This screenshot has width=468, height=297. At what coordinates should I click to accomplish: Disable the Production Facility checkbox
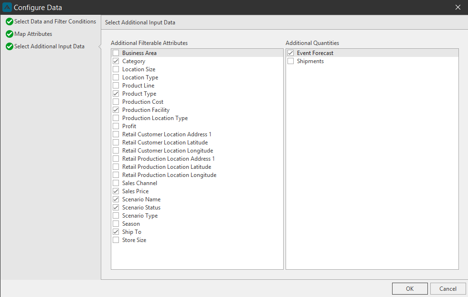[x=116, y=110]
